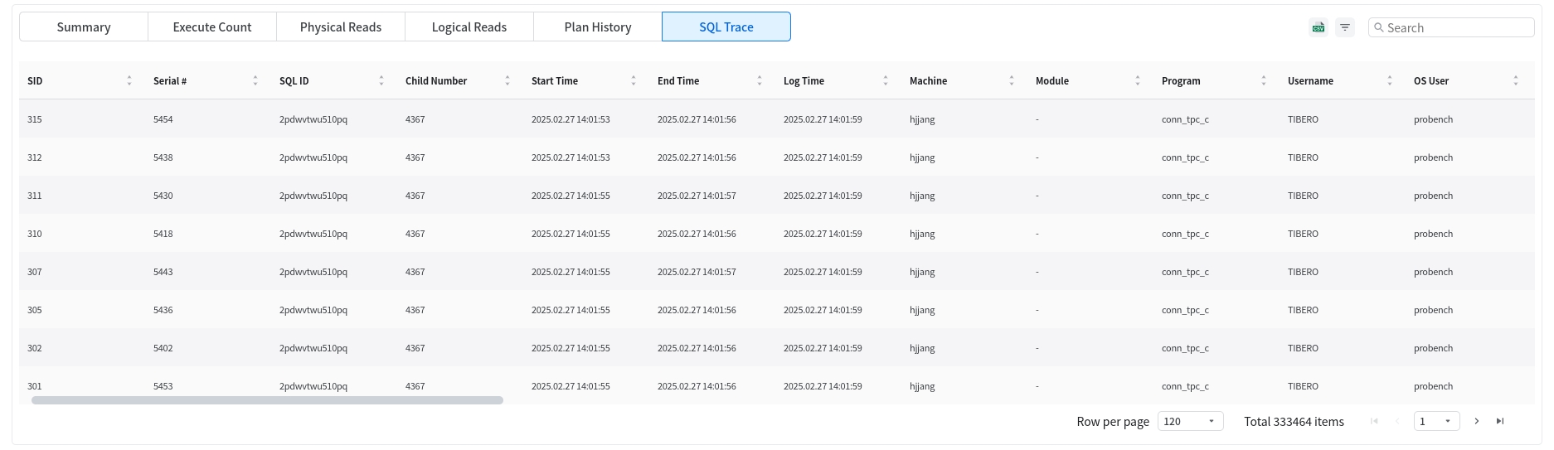The width and height of the screenshot is (1554, 450).
Task: Select the Physical Reads tab
Action: (341, 27)
